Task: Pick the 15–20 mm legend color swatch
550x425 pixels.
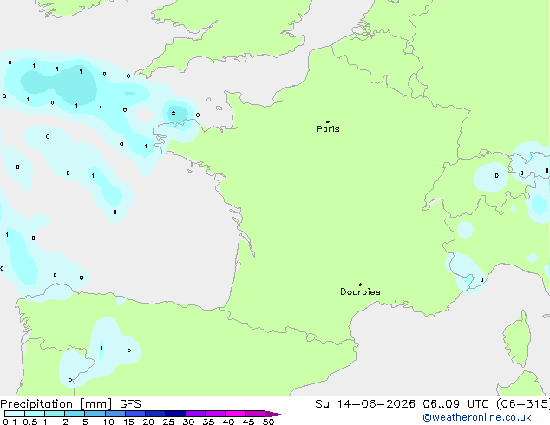Action: (x=134, y=414)
